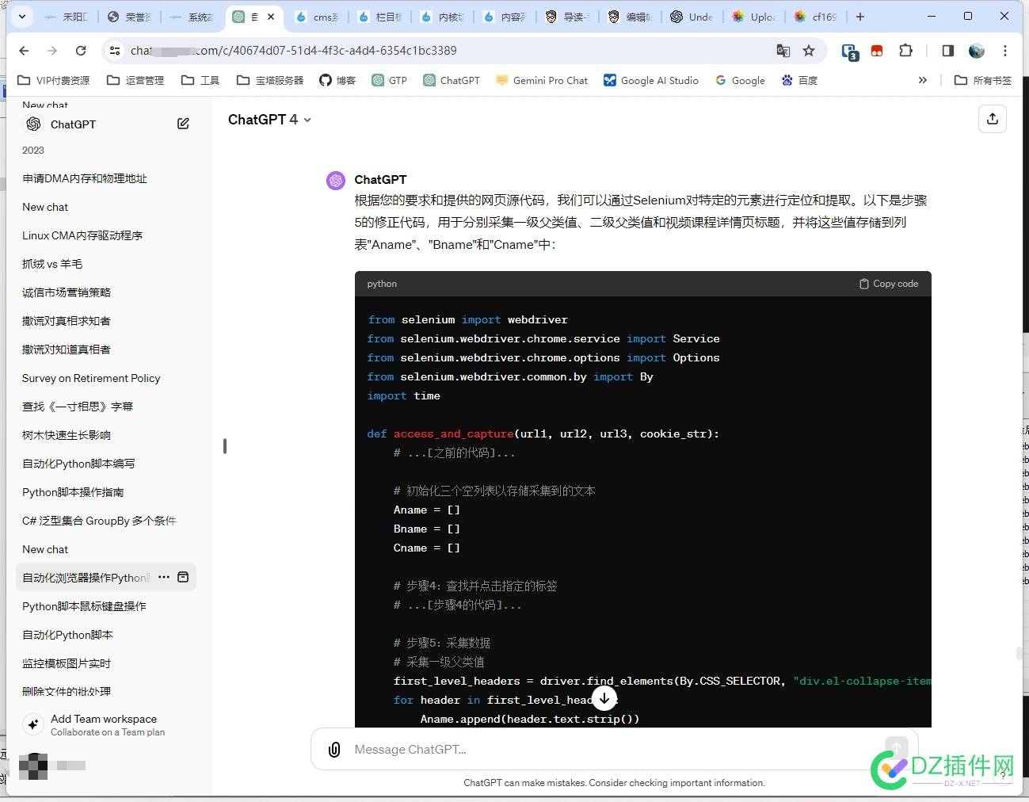Switch to the Unde browser tab
This screenshot has height=802, width=1029.
pos(692,16)
